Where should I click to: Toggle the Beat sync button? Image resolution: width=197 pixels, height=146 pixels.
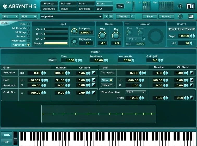point(52,60)
